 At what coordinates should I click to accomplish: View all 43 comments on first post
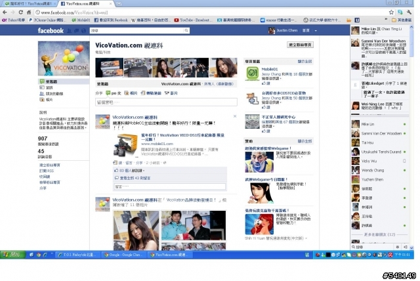click(135, 178)
